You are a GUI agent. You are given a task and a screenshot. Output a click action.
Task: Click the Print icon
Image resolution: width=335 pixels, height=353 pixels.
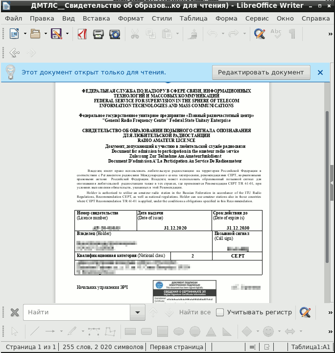coord(98,34)
